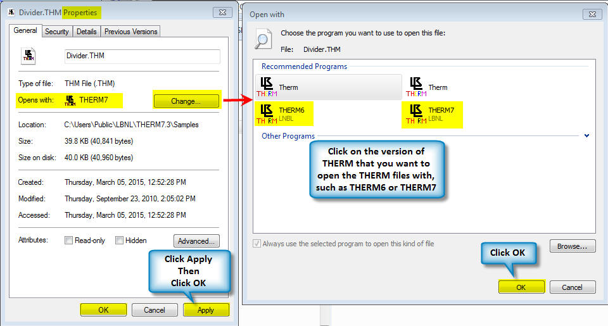Screen dimensions: 608x326
Task: Click the title bar icon of Properties window
Action: [x=11, y=13]
